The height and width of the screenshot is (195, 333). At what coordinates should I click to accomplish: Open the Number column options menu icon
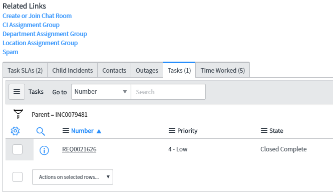click(66, 130)
